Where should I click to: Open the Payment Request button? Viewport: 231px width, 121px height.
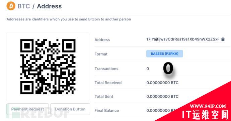(27, 109)
